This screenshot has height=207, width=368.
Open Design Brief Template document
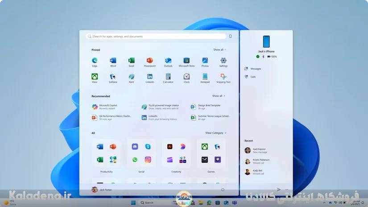coord(206,107)
